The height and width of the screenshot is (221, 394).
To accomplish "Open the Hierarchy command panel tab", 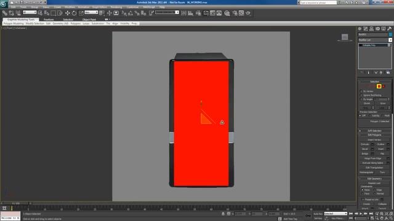I will (x=372, y=29).
